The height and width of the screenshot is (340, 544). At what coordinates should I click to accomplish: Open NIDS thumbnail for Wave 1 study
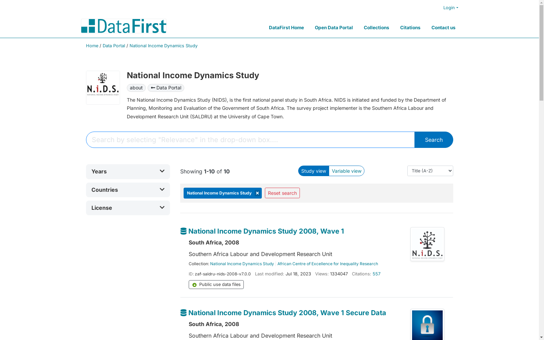(427, 244)
